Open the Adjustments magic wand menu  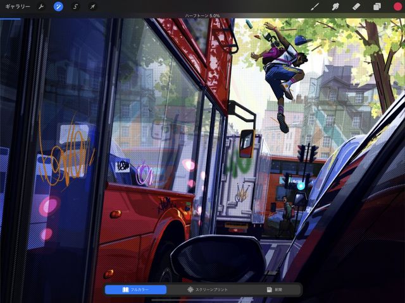point(58,6)
